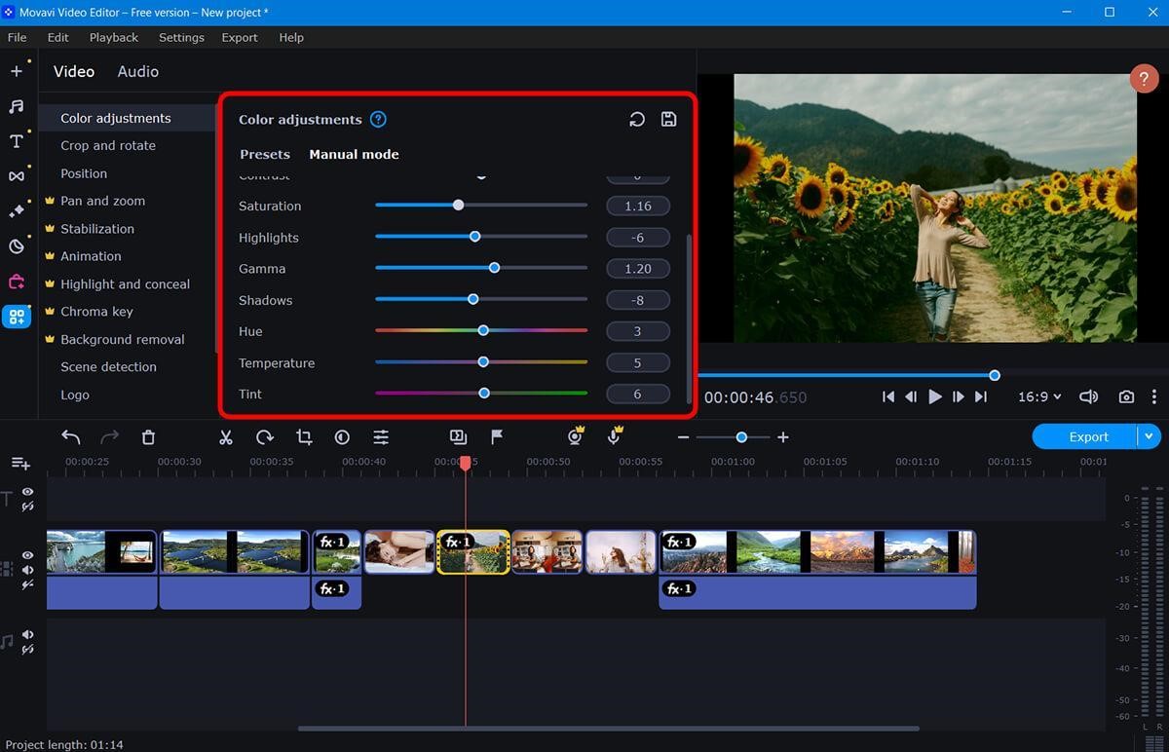Click the crop tool in timeline toolbar

coord(304,437)
